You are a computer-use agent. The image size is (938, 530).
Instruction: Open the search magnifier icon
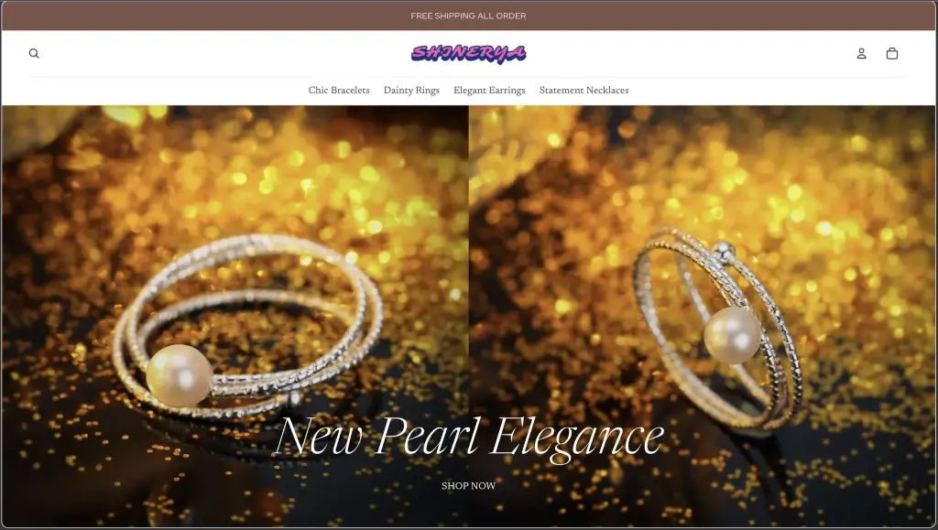[34, 53]
